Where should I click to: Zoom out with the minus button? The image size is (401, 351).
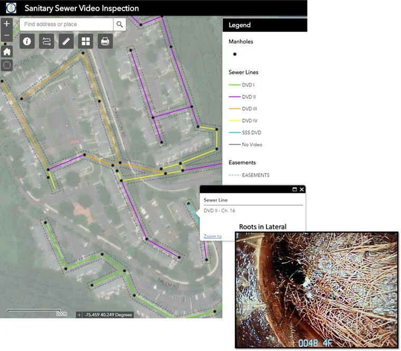[x=7, y=35]
